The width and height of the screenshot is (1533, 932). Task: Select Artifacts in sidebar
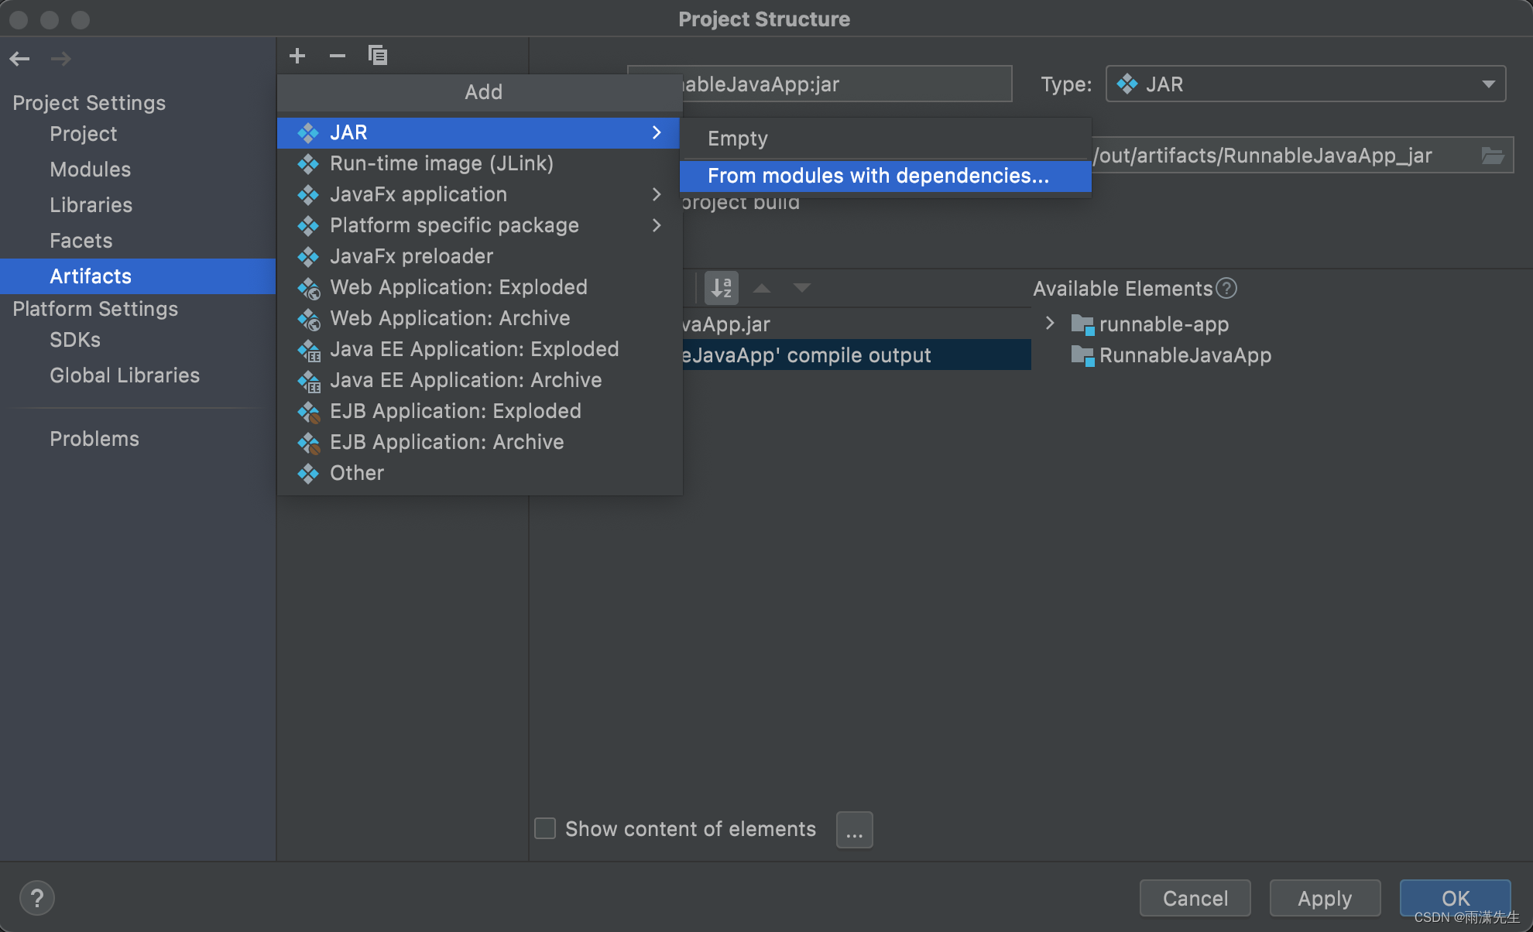pos(138,276)
